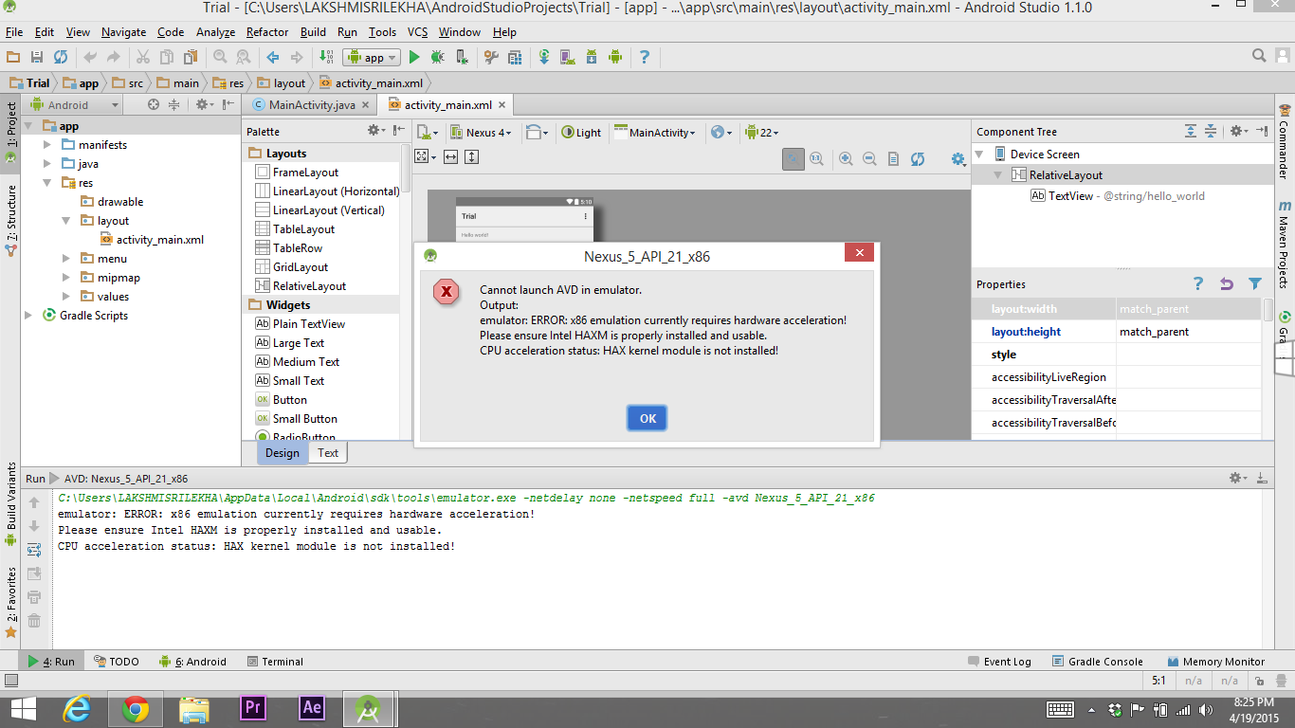Open Internet Explorer from the taskbar
The image size is (1295, 728).
tap(77, 708)
